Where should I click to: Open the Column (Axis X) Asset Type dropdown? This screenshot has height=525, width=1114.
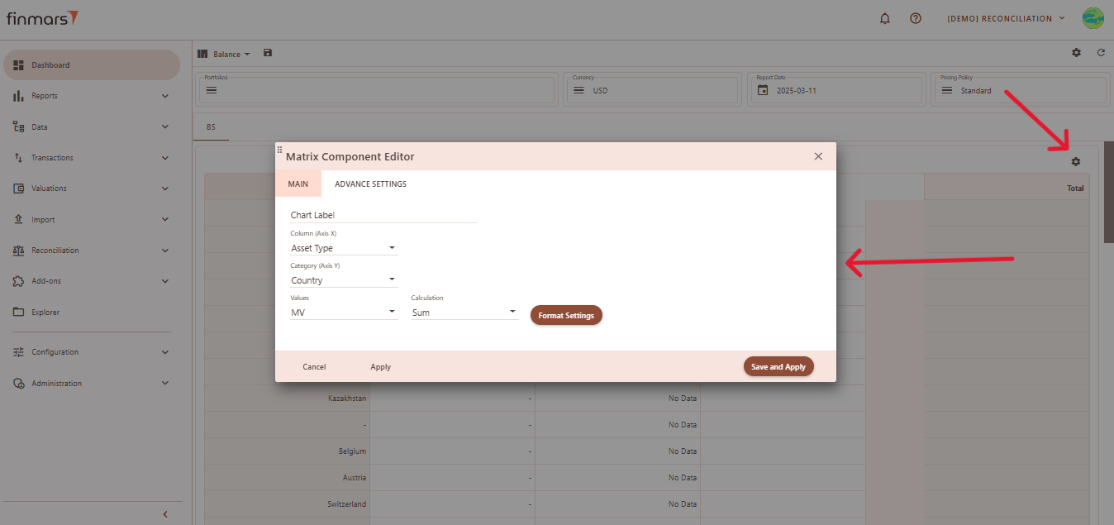(x=344, y=248)
